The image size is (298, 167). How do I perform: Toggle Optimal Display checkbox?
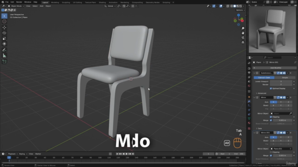point(271,89)
